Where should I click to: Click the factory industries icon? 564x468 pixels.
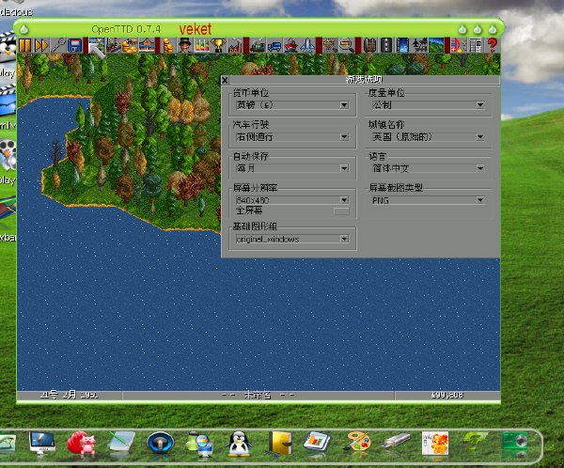(x=234, y=46)
